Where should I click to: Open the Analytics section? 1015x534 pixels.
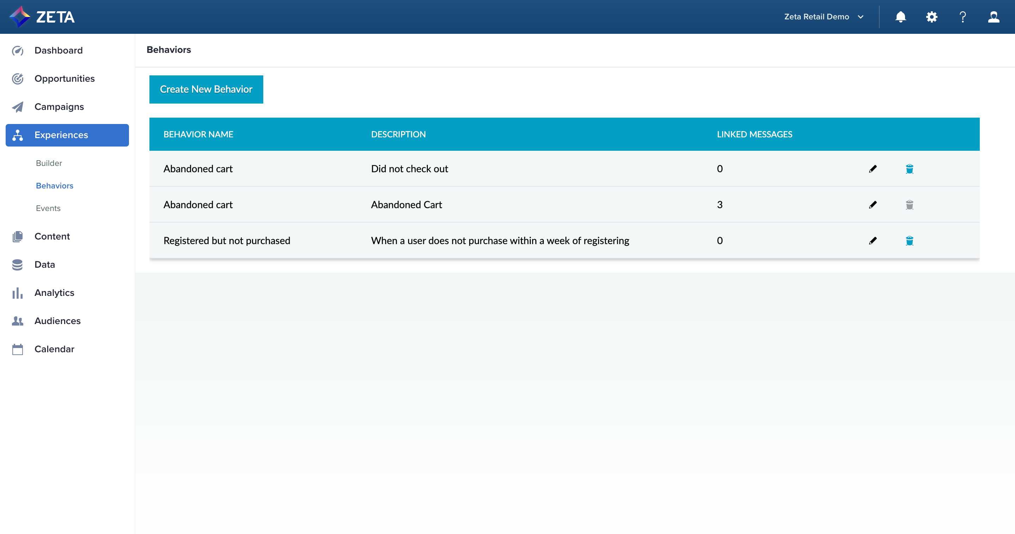tap(54, 293)
